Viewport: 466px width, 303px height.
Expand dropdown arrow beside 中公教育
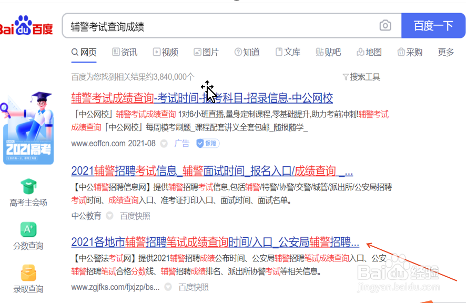109,216
